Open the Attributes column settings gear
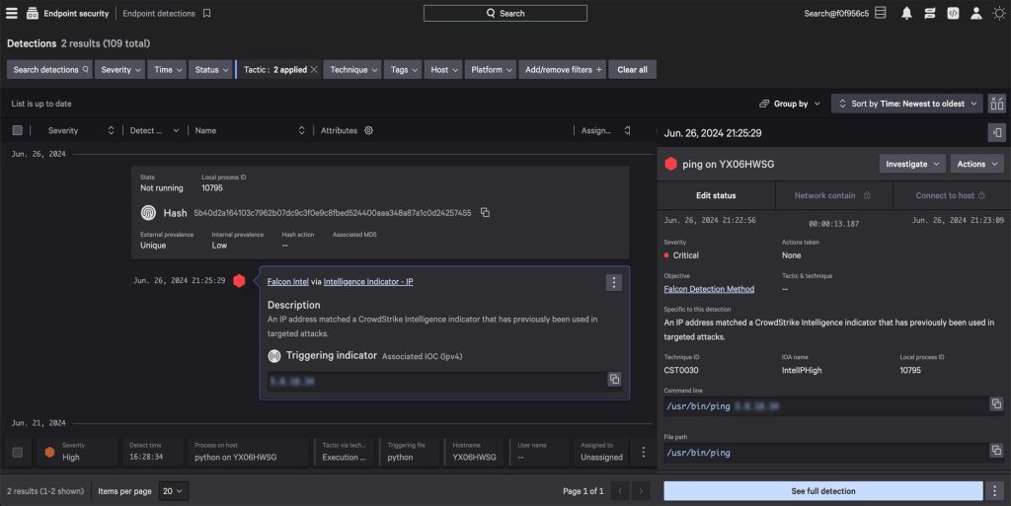This screenshot has height=506, width=1011. point(368,130)
